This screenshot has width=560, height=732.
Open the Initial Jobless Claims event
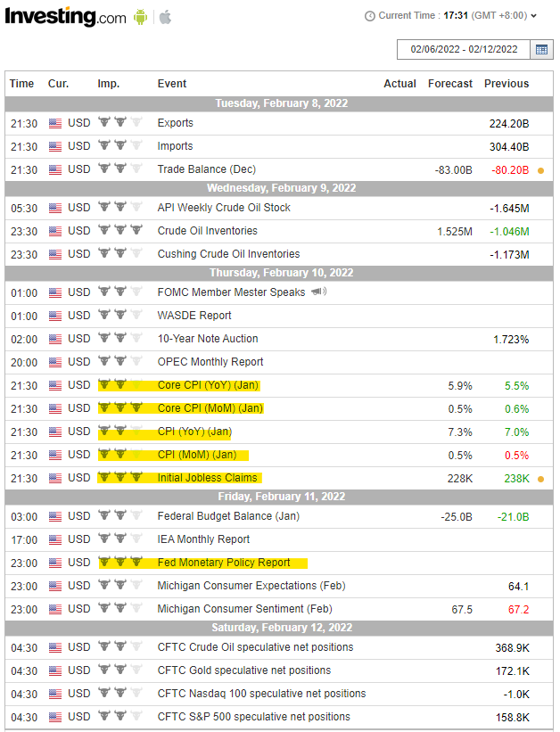pos(207,478)
